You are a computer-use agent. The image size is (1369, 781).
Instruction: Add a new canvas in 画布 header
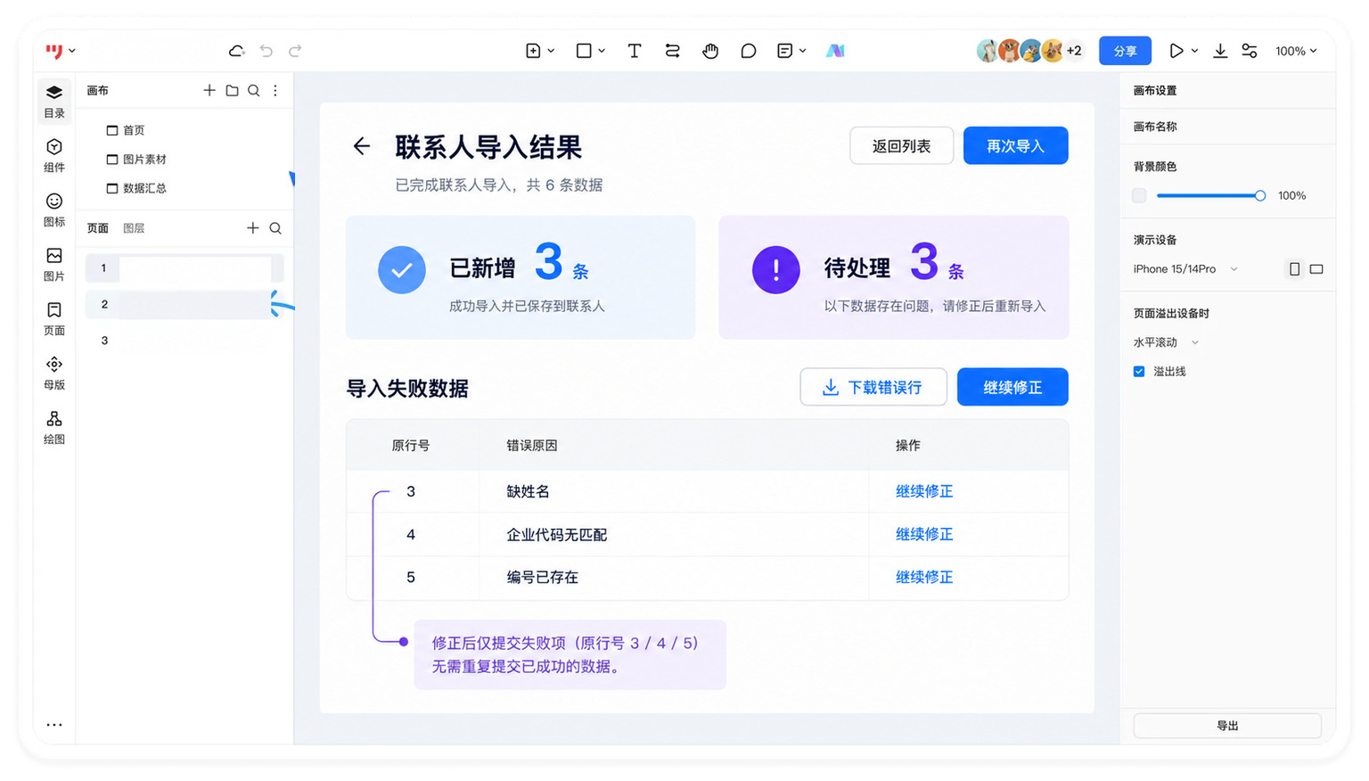tap(209, 90)
